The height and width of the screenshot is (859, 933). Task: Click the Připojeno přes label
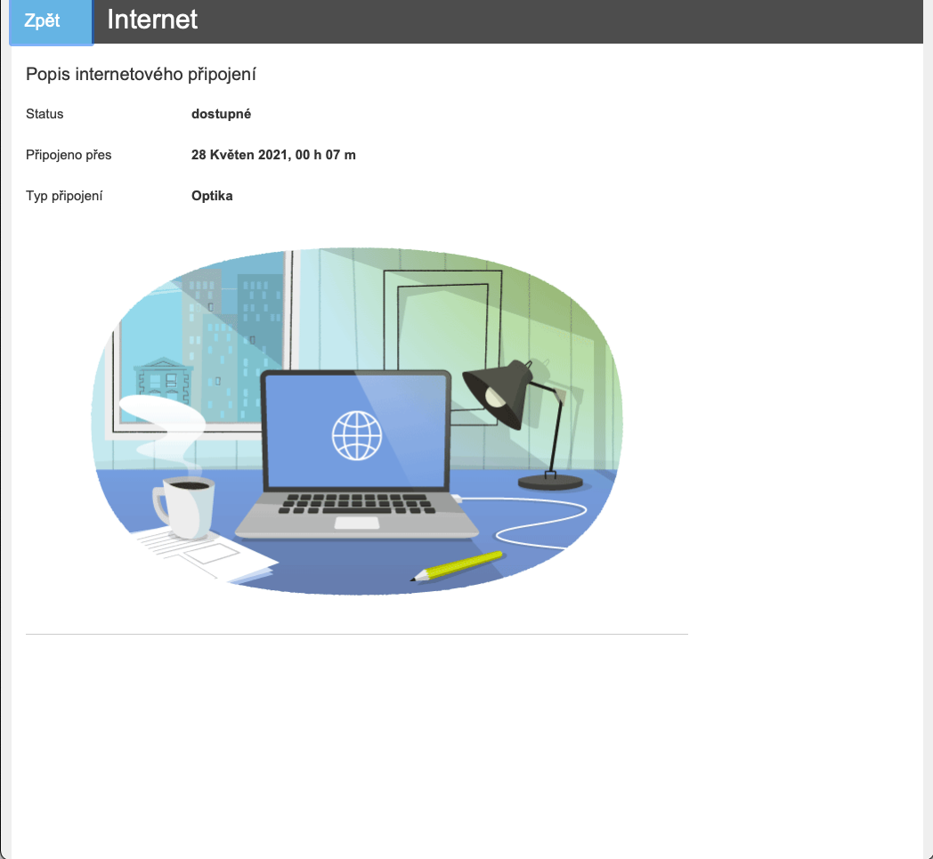(69, 155)
